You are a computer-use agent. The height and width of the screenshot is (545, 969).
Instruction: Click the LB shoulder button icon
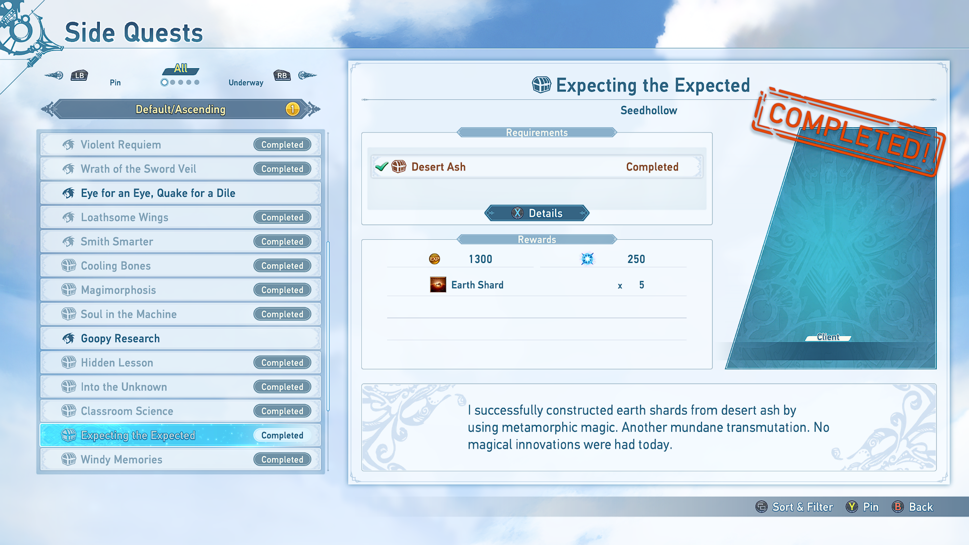pos(79,76)
